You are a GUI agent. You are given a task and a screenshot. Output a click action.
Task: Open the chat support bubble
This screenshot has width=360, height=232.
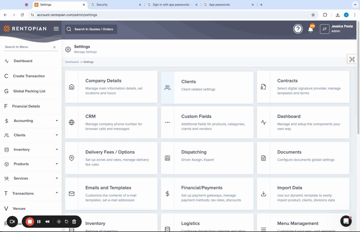pos(346,221)
